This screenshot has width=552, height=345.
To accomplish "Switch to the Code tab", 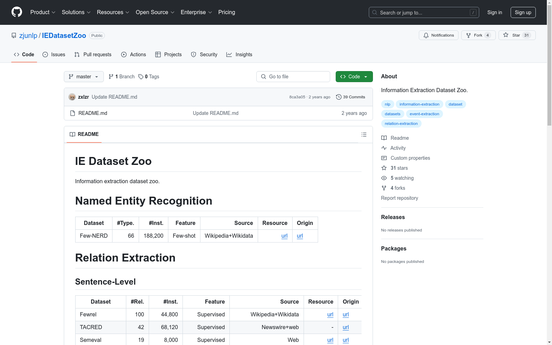I will click(24, 55).
